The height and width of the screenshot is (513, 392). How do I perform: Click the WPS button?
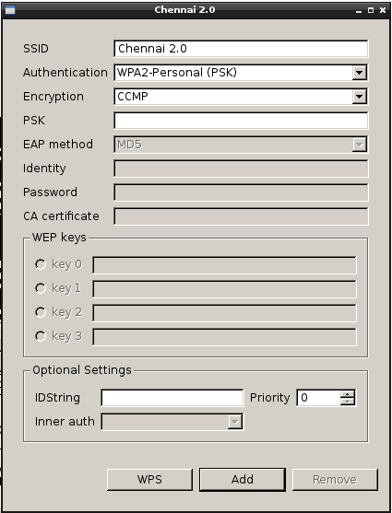149,480
